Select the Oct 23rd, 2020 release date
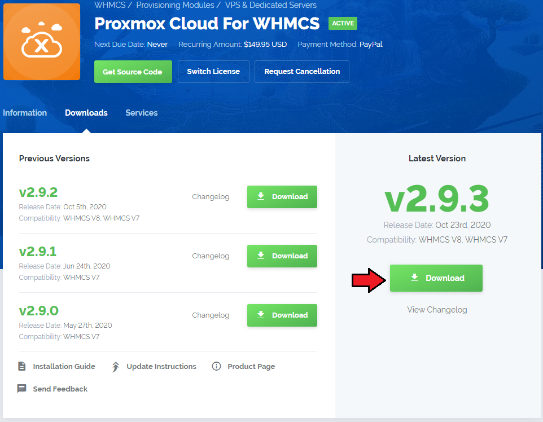 pos(463,225)
